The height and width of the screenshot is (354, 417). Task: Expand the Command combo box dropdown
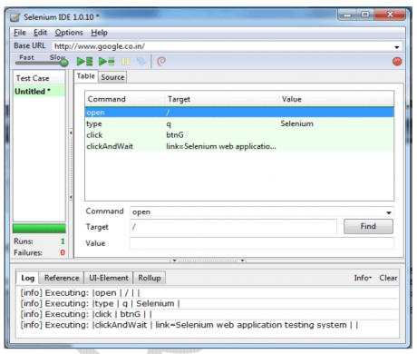point(389,212)
